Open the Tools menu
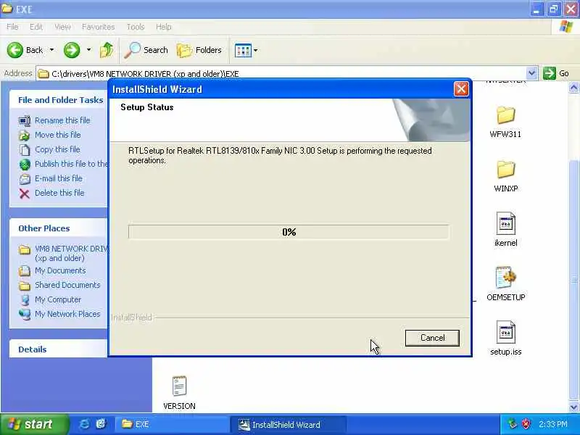The width and height of the screenshot is (580, 435). [x=136, y=27]
